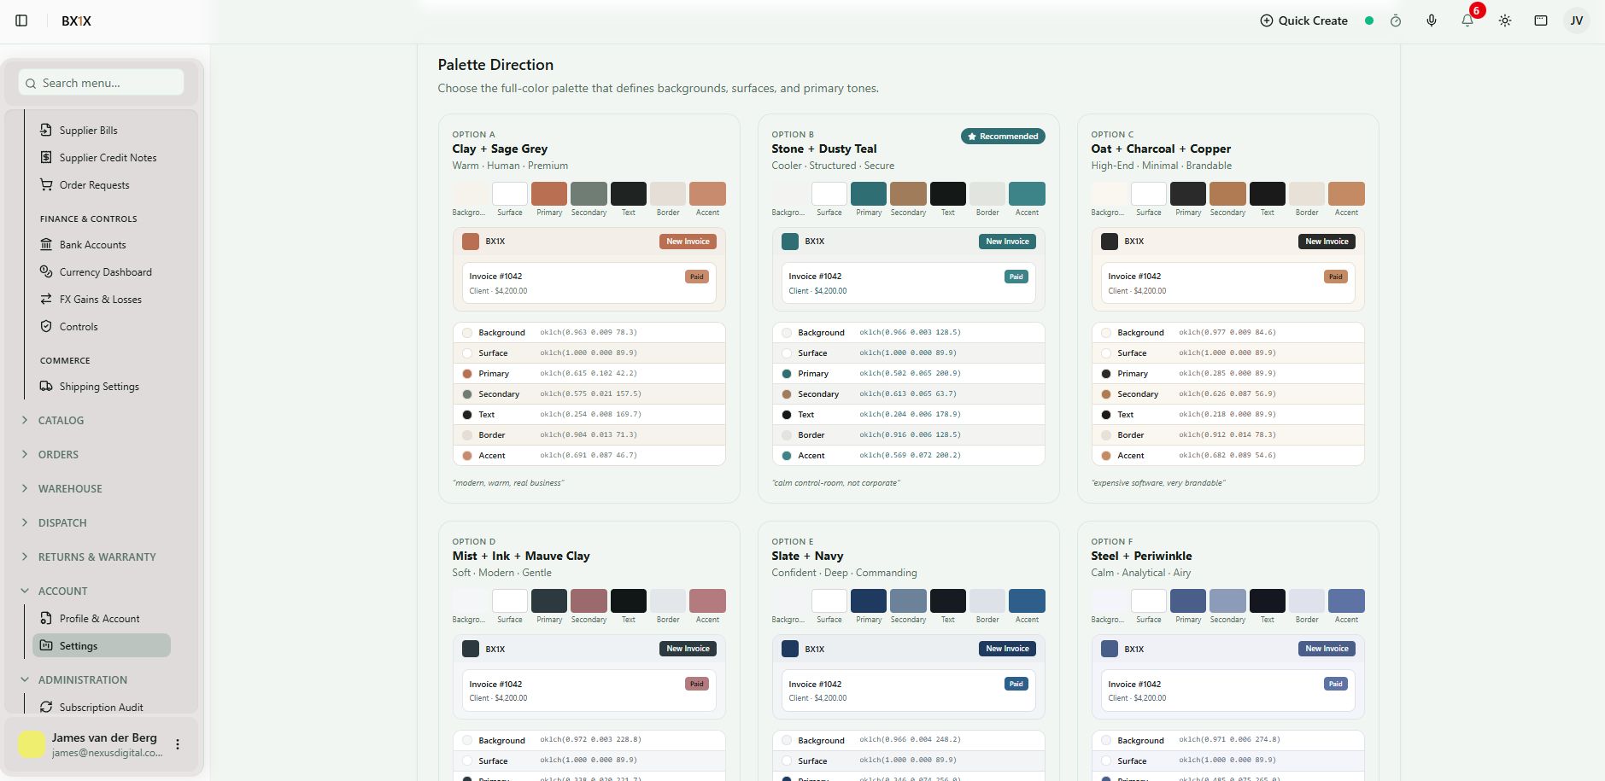Click the green status dot near Quick Create
The image size is (1605, 781).
click(x=1369, y=20)
